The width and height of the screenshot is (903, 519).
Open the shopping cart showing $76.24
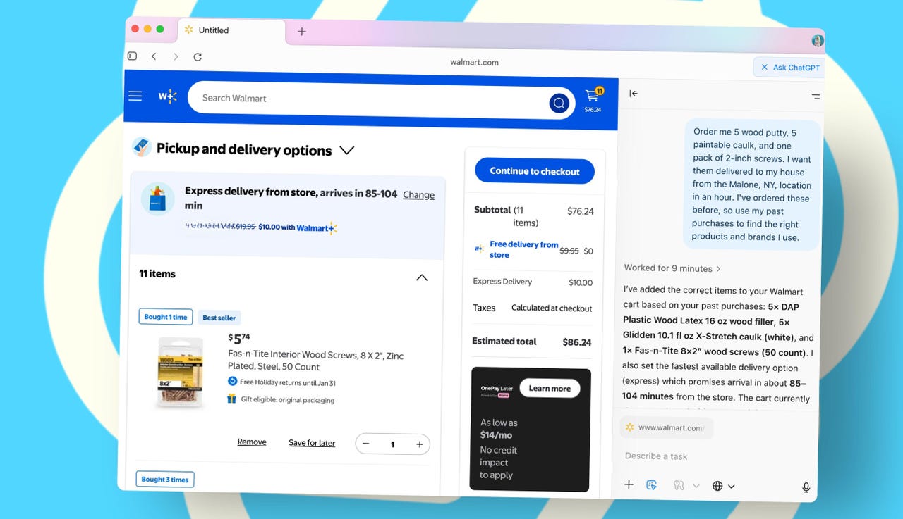(x=593, y=100)
